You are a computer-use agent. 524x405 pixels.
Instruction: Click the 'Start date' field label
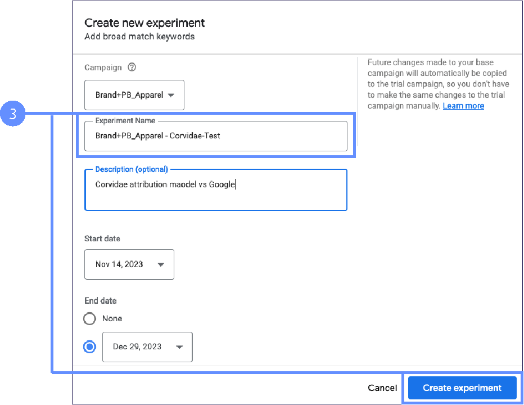pos(102,238)
